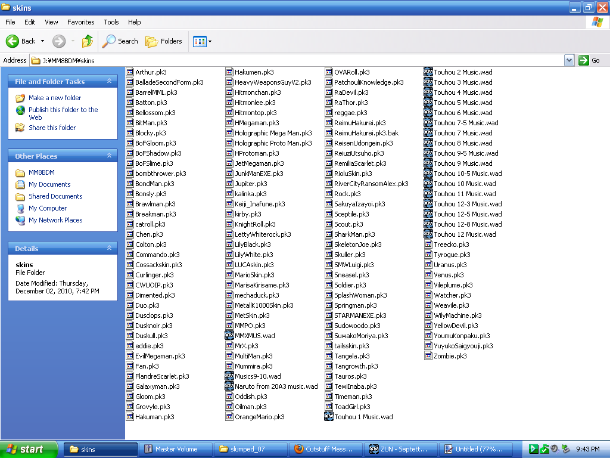The image size is (610, 458).
Task: Open the Views dropdown button
Action: 202,41
